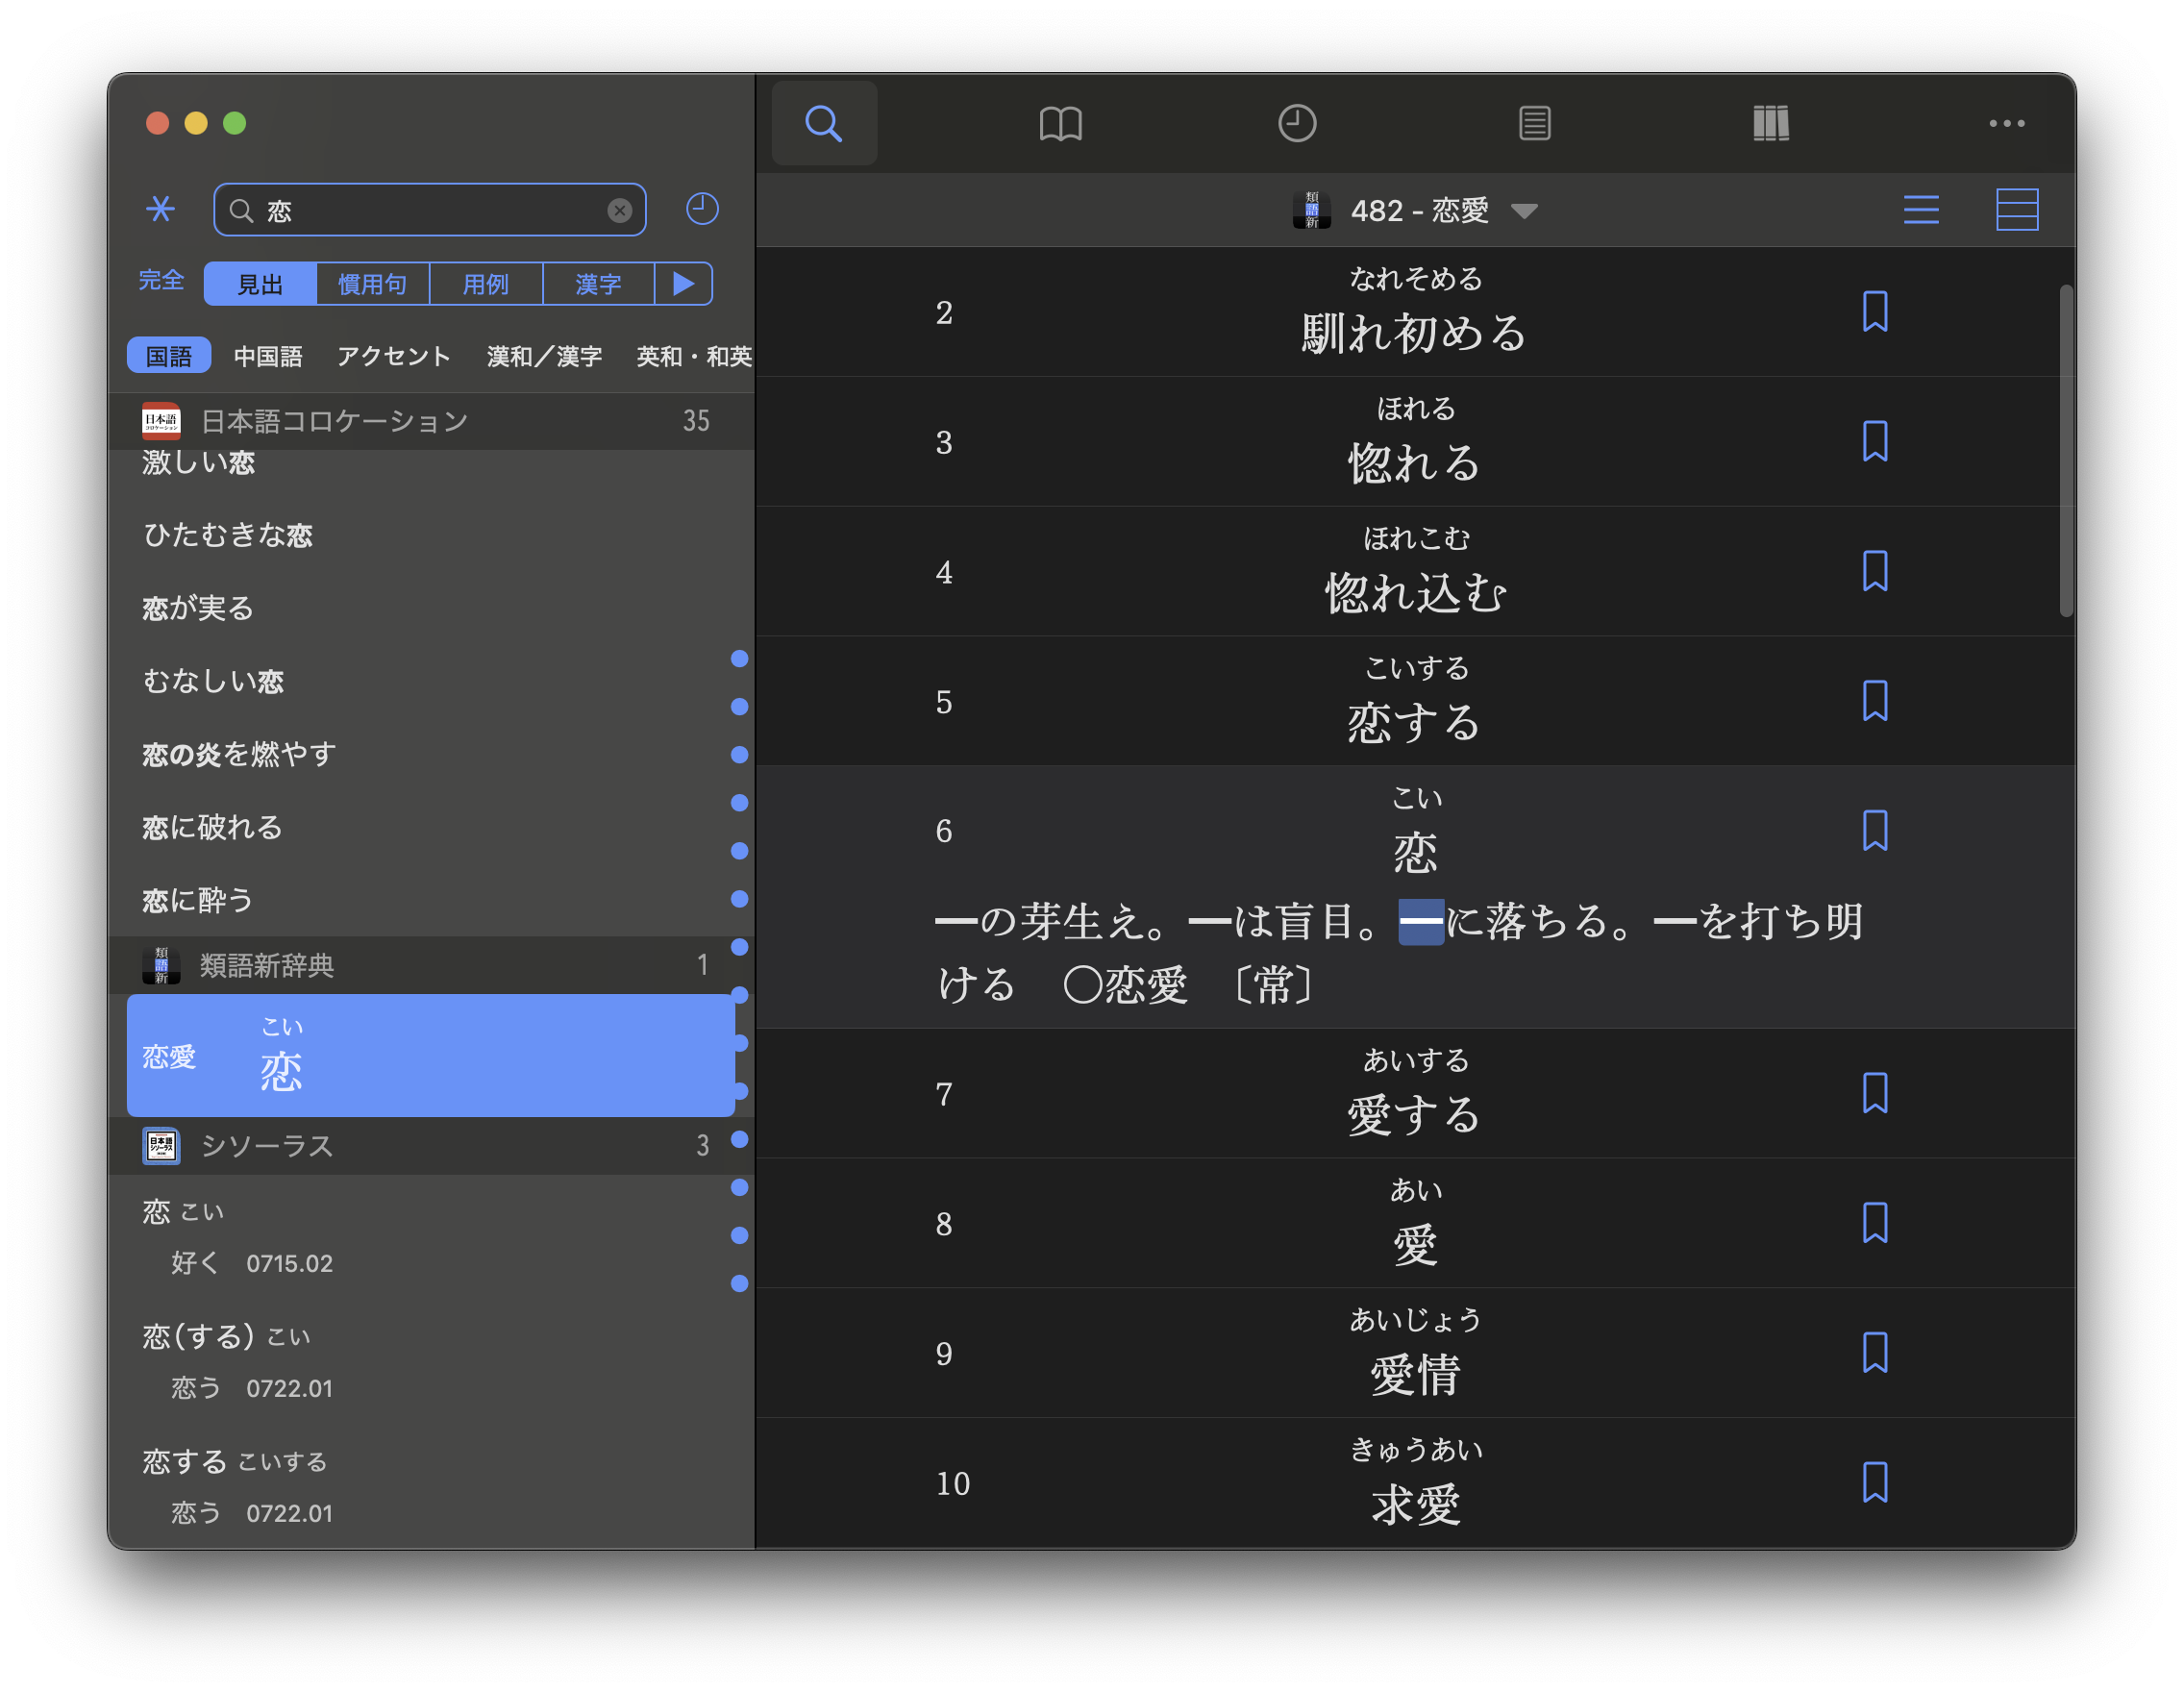2184x1692 pixels.
Task: Click the three-dots more options icon
Action: (x=2006, y=124)
